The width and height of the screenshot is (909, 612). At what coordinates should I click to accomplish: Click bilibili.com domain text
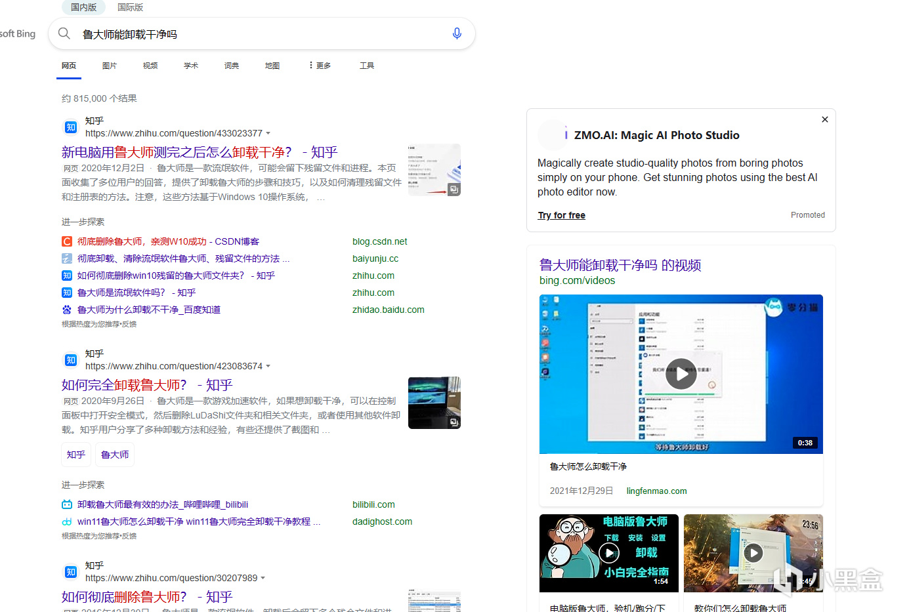pos(374,504)
